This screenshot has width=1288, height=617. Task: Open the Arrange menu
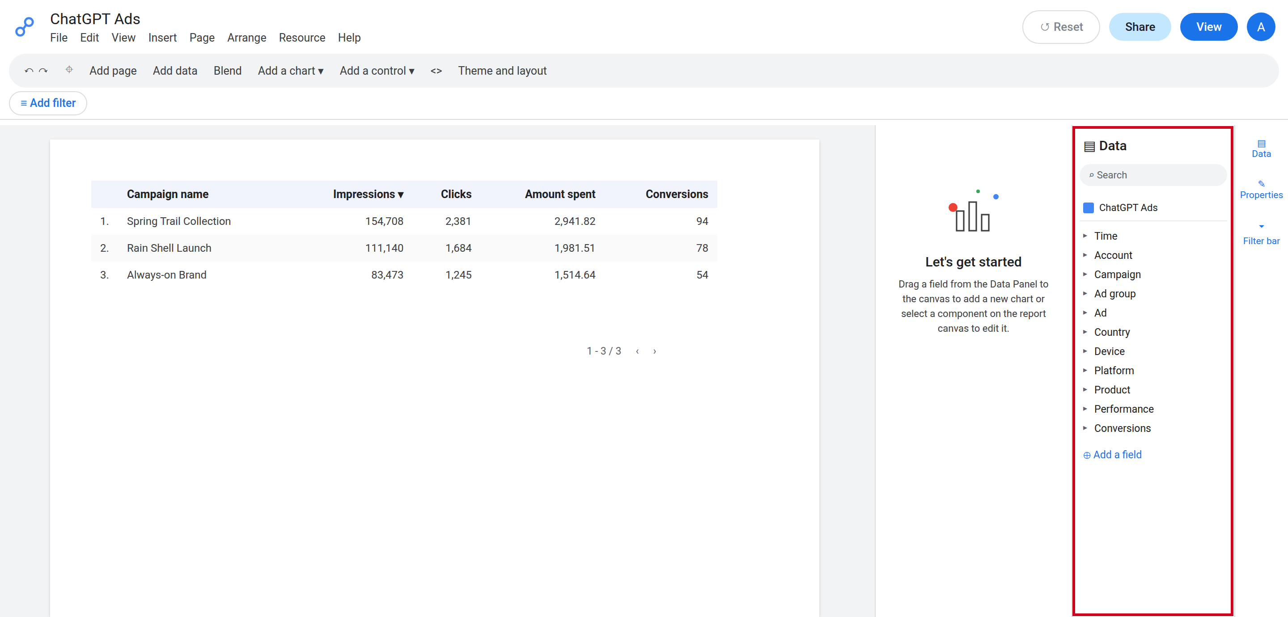(x=246, y=38)
